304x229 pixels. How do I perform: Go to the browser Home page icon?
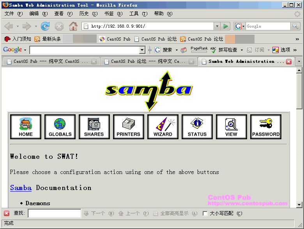point(73,26)
